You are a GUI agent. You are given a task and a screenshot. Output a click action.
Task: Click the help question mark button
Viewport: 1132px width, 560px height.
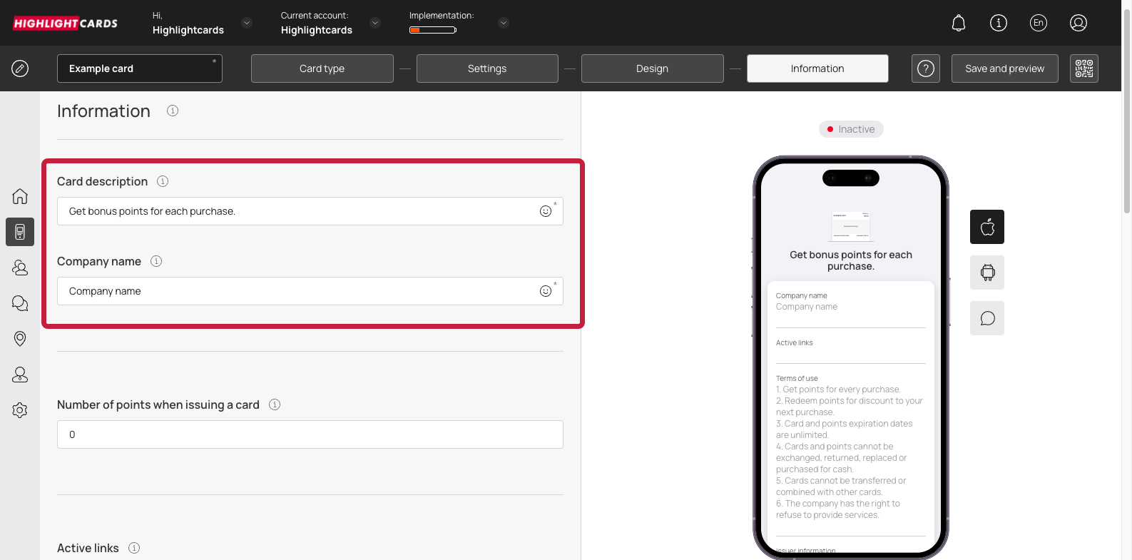(925, 68)
